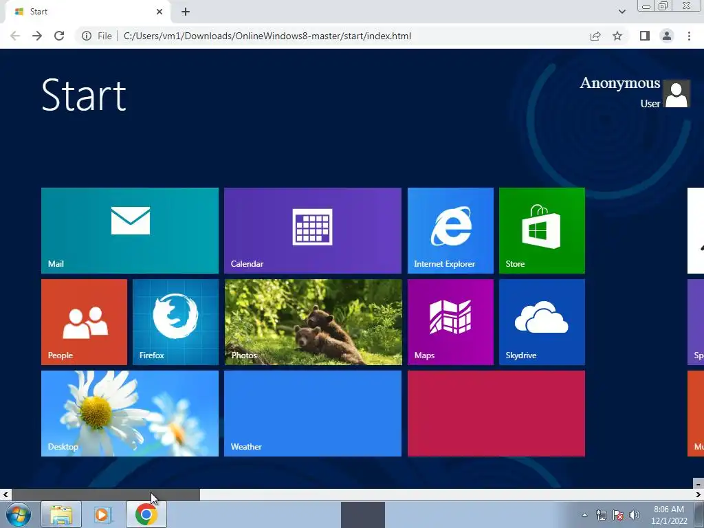Click the scroll right arrow
This screenshot has width=704, height=528.
coord(698,495)
